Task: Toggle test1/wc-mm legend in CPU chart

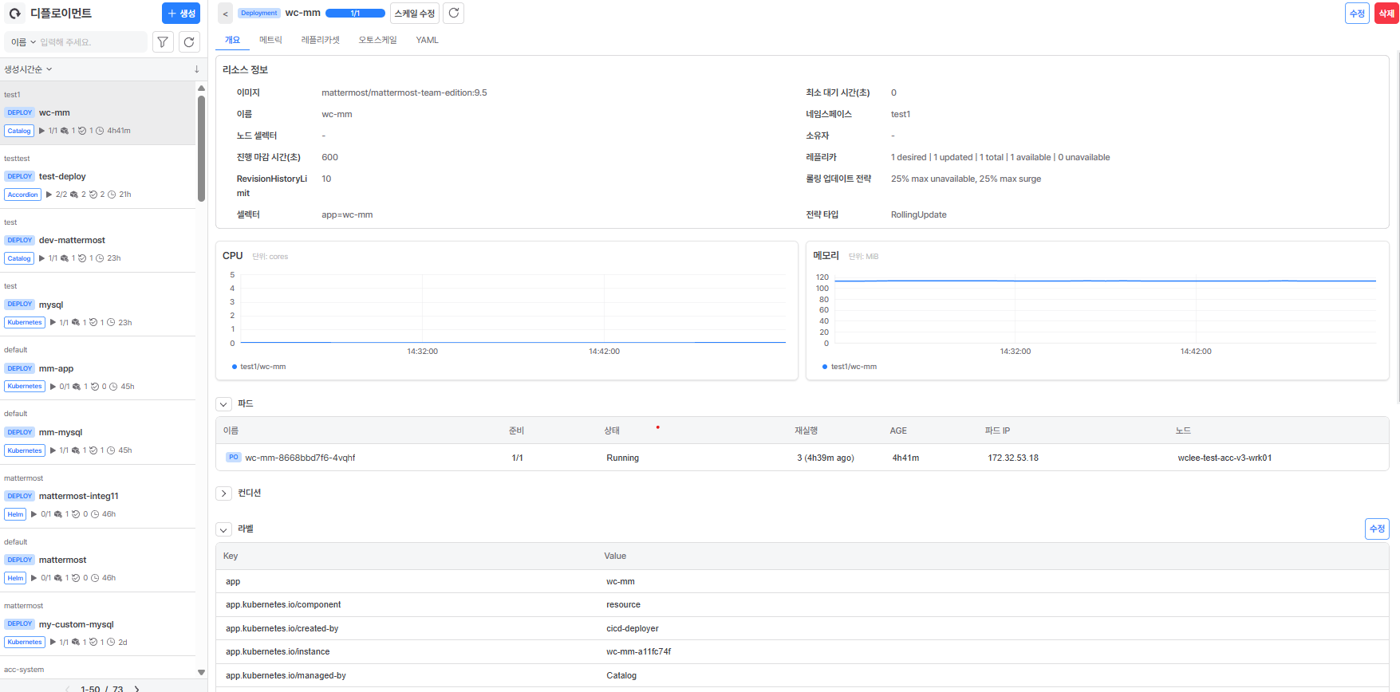Action: [258, 367]
